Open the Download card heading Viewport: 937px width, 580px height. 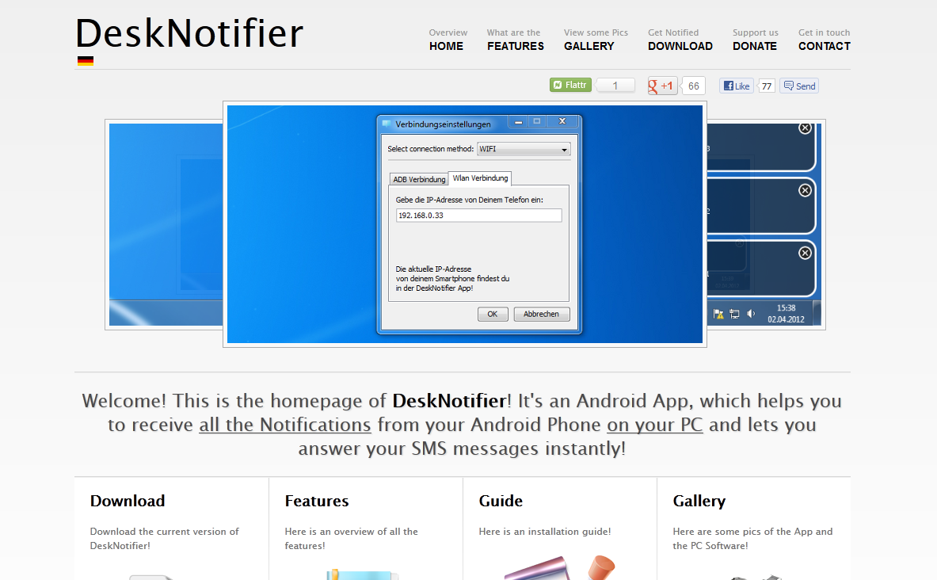point(128,501)
